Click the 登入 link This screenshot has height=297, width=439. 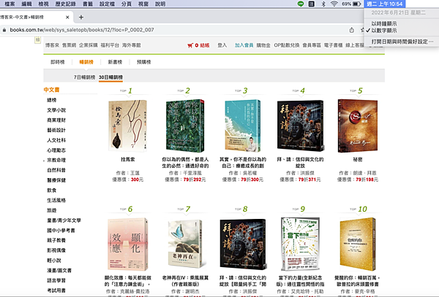coord(222,45)
